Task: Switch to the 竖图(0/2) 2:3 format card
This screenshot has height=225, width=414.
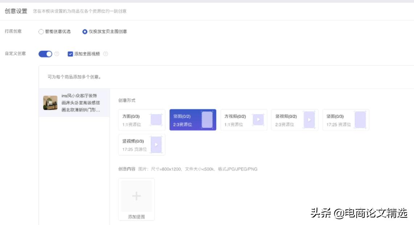Action: [193, 120]
